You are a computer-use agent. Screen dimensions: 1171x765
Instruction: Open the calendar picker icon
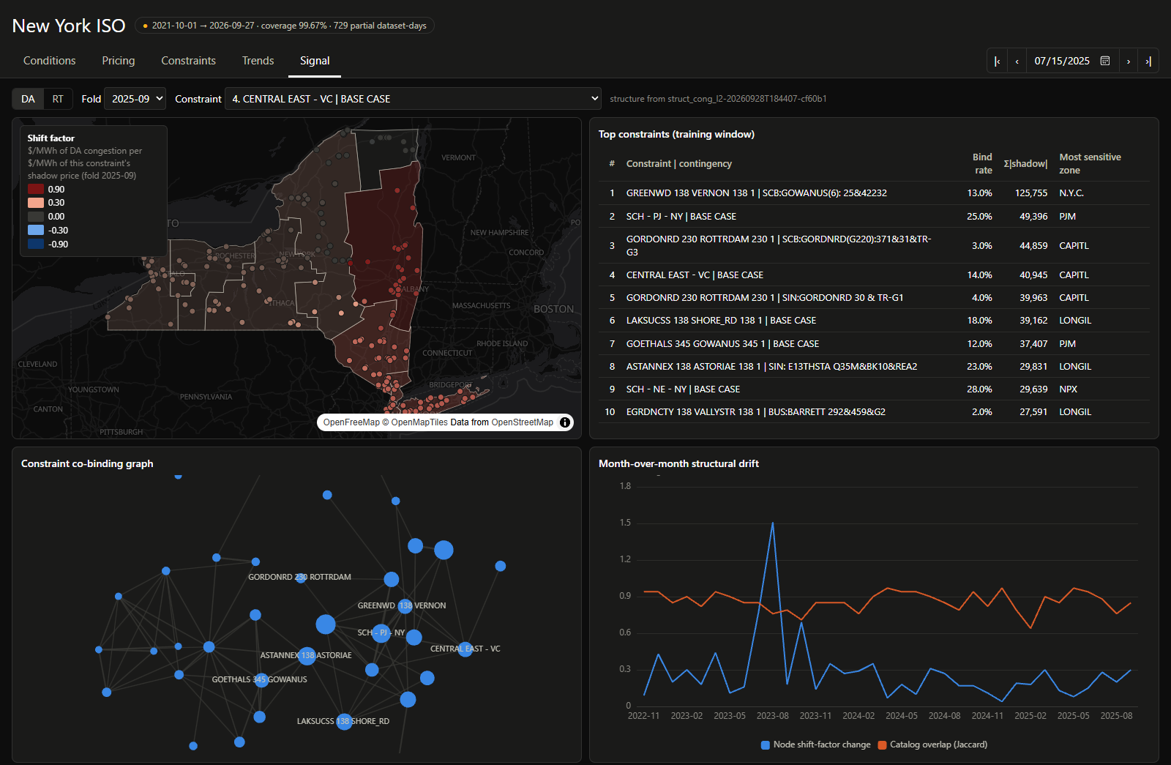(x=1105, y=61)
